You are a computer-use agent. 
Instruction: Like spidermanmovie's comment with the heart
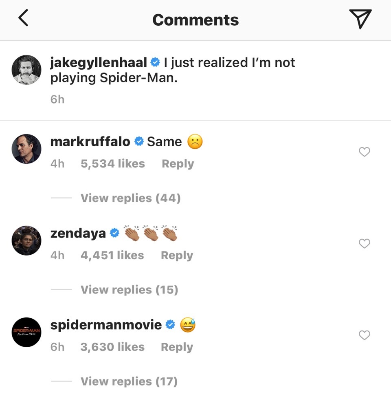tap(364, 335)
